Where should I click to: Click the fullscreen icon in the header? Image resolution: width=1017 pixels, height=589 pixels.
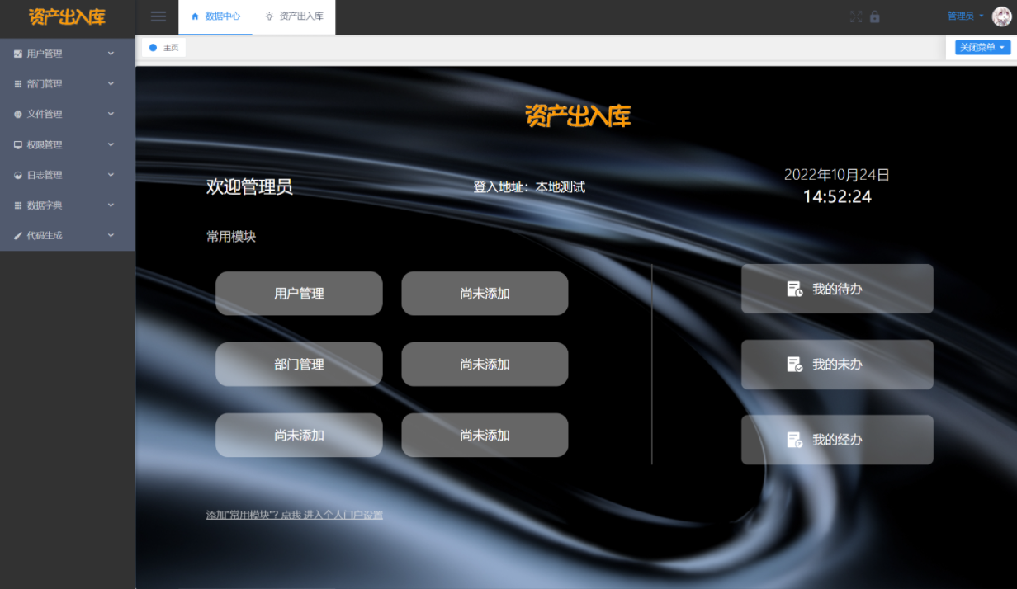(856, 16)
